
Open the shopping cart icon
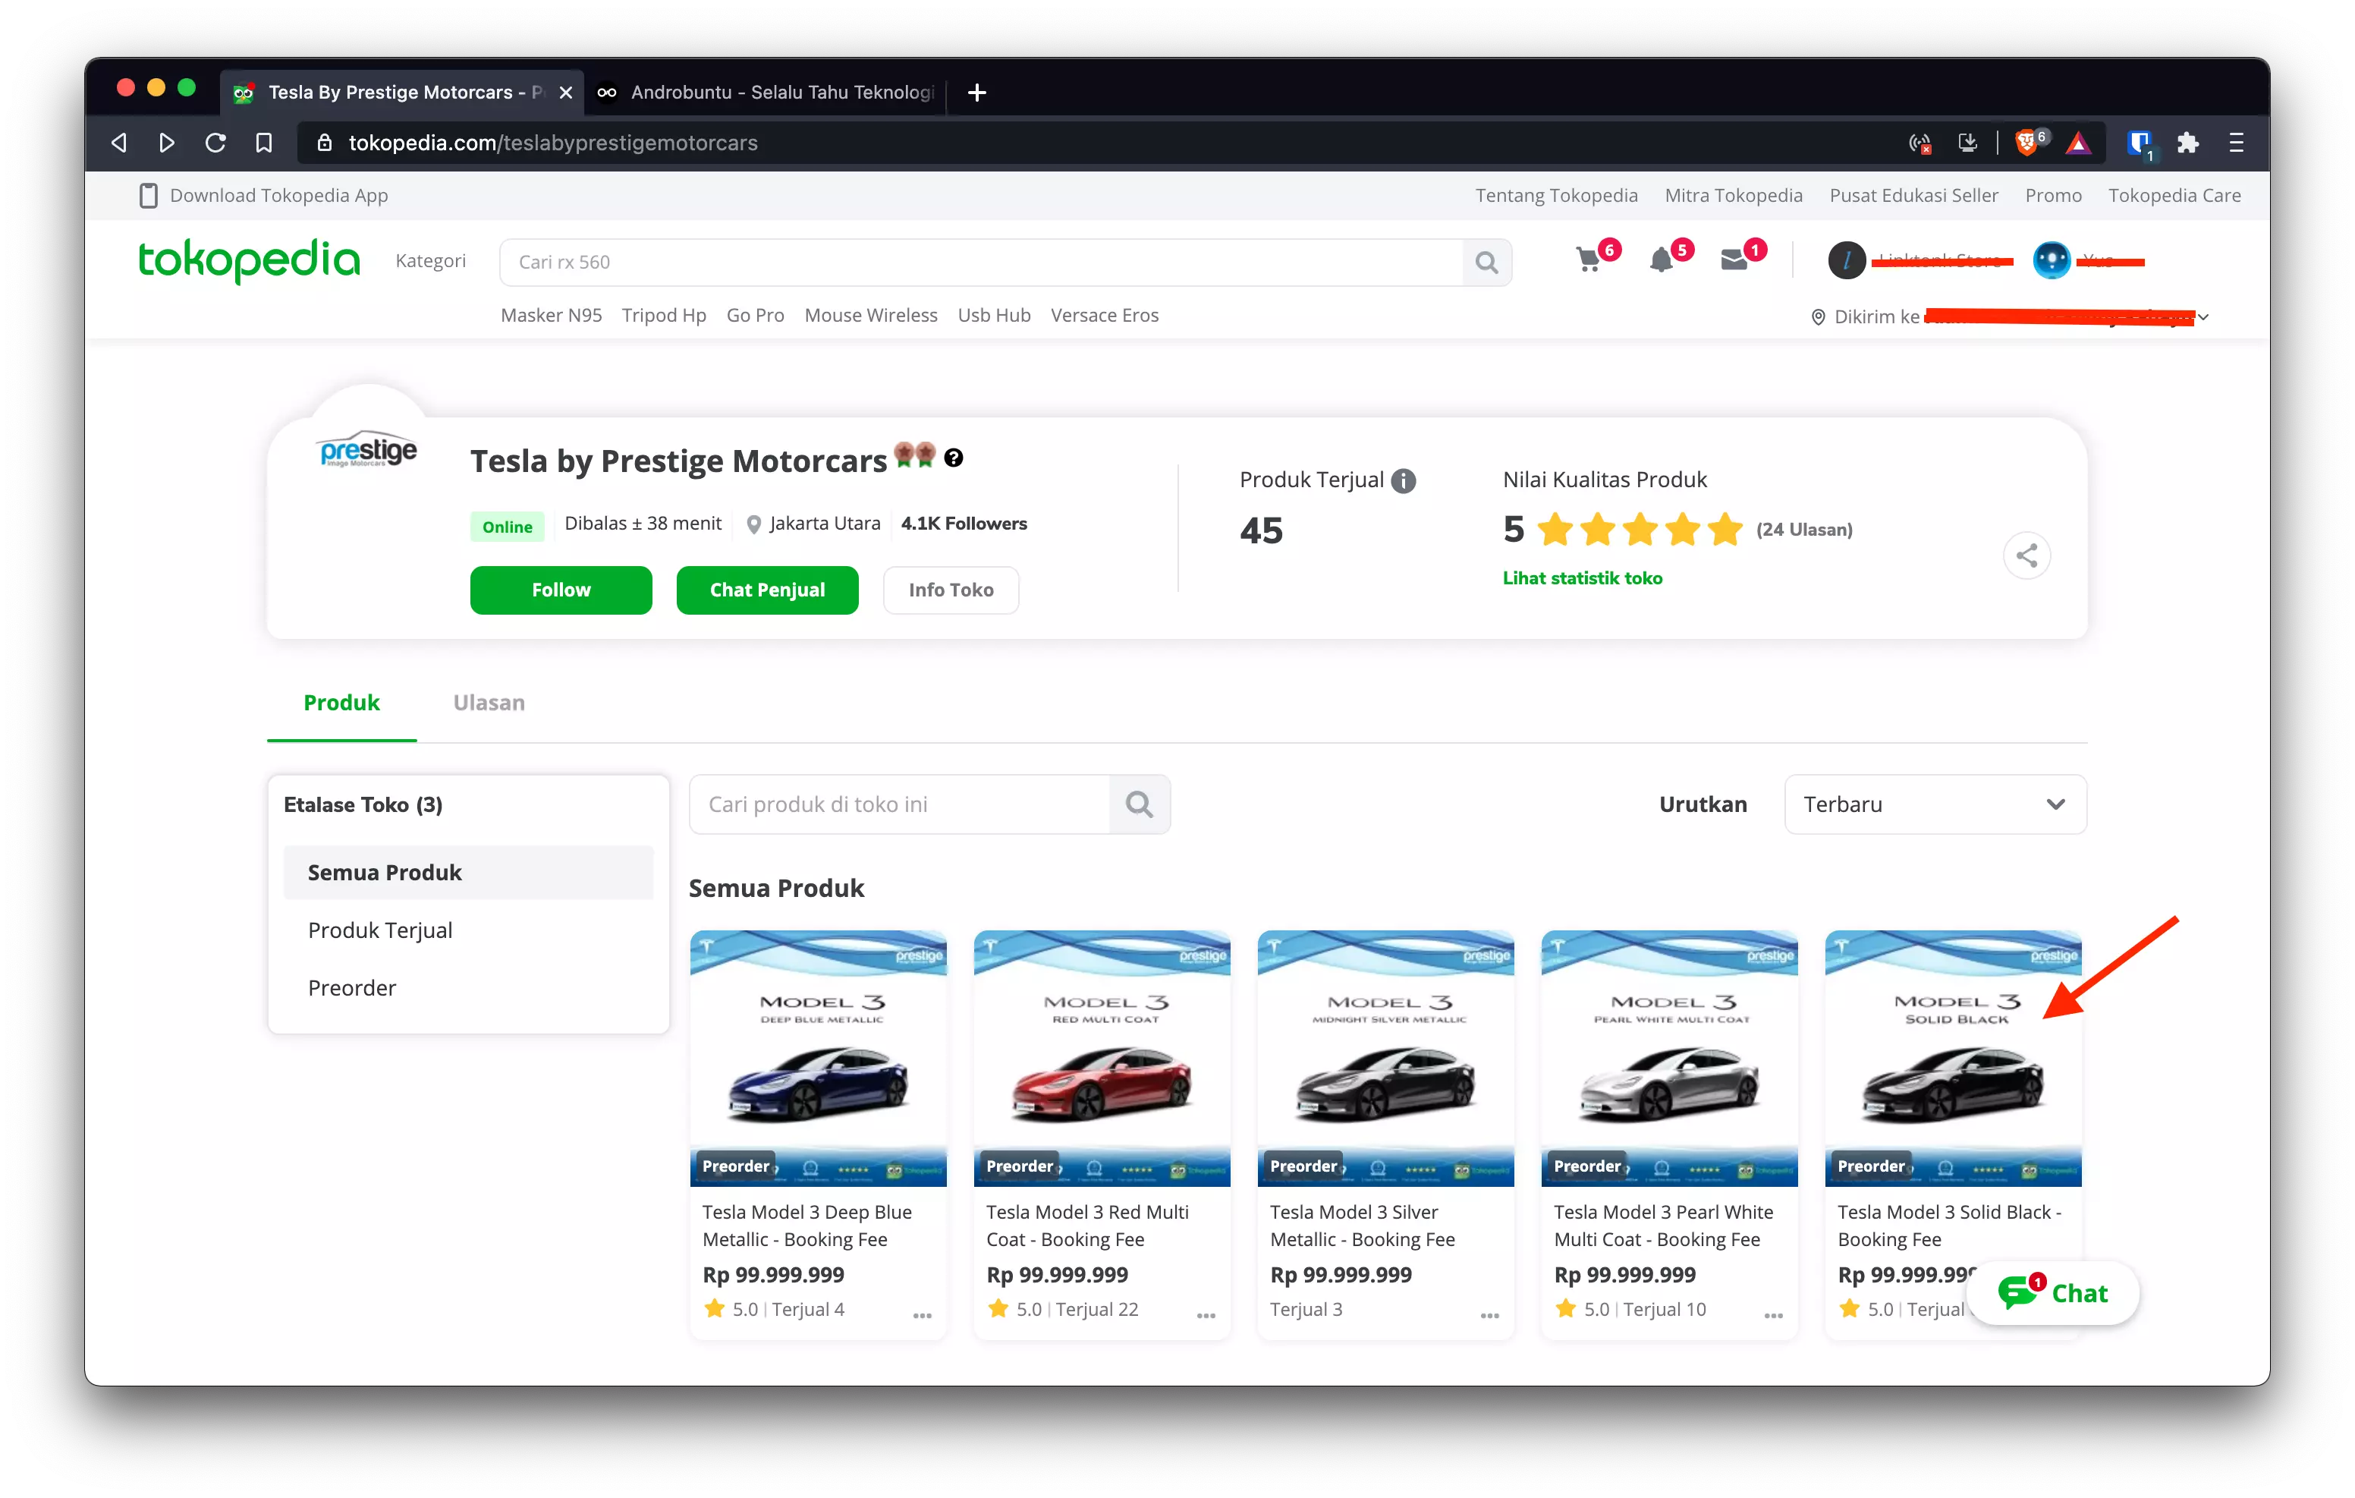(1590, 261)
